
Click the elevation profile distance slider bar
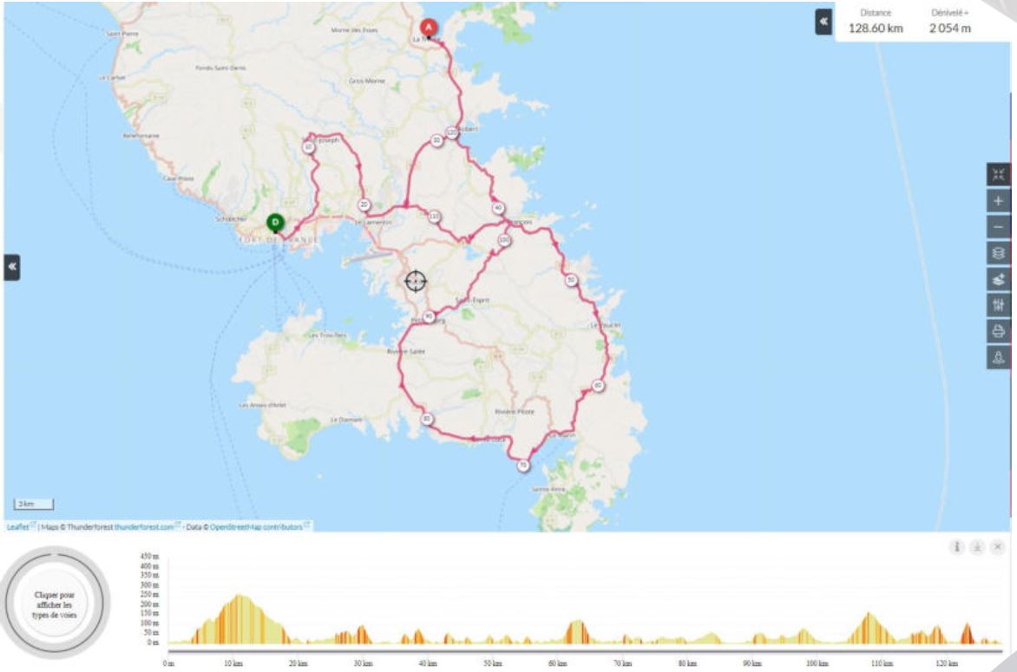tap(585, 650)
